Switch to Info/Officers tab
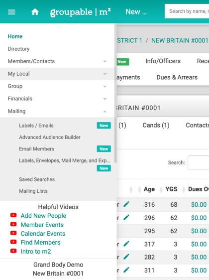 pyautogui.click(x=163, y=61)
